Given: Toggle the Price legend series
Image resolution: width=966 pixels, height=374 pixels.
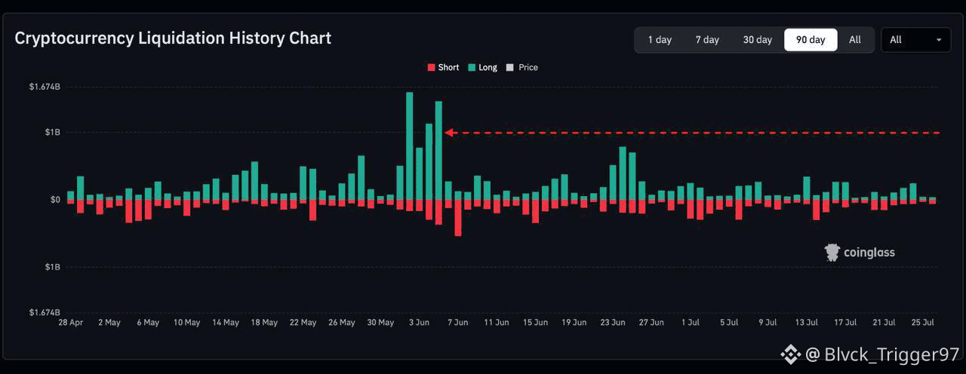Looking at the screenshot, I should coord(522,67).
